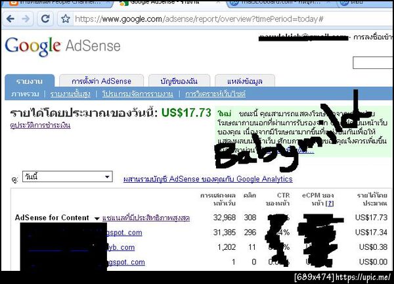Click ดูประวัติการชำระเงิน link

[40, 126]
